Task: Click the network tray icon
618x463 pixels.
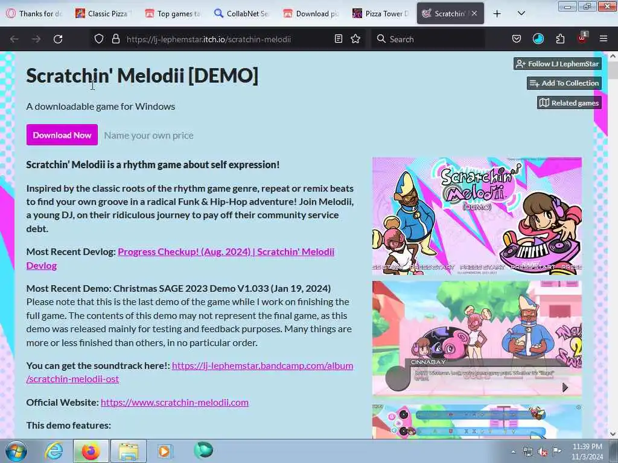Action: point(527,452)
